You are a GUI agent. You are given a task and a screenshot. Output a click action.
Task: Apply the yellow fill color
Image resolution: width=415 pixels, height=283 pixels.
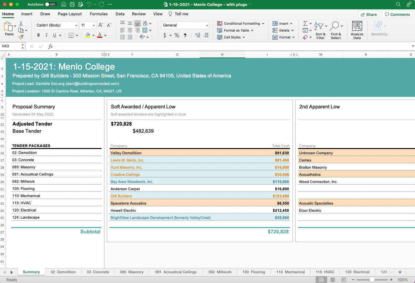pyautogui.click(x=88, y=35)
